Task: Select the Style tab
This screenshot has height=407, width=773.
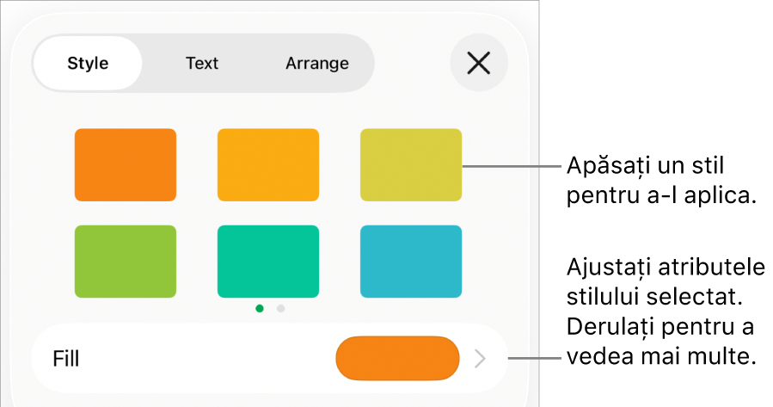Action: coord(88,63)
